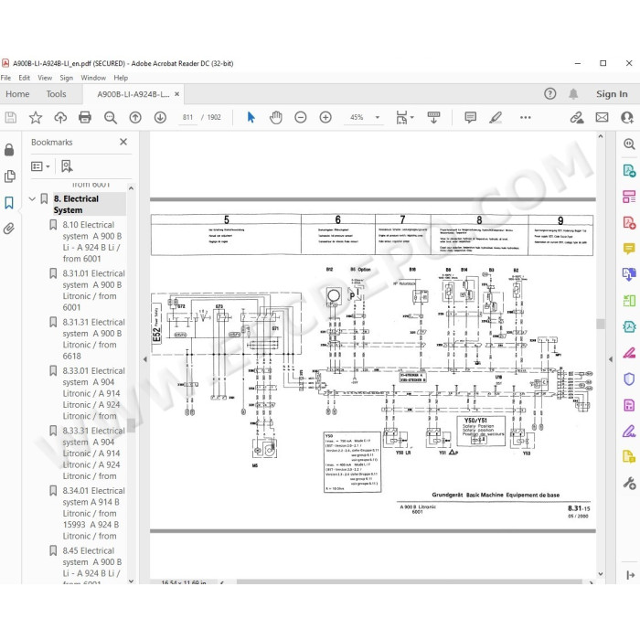Collapse the 8. Electrical System bookmark
The height and width of the screenshot is (640, 640).
32,198
